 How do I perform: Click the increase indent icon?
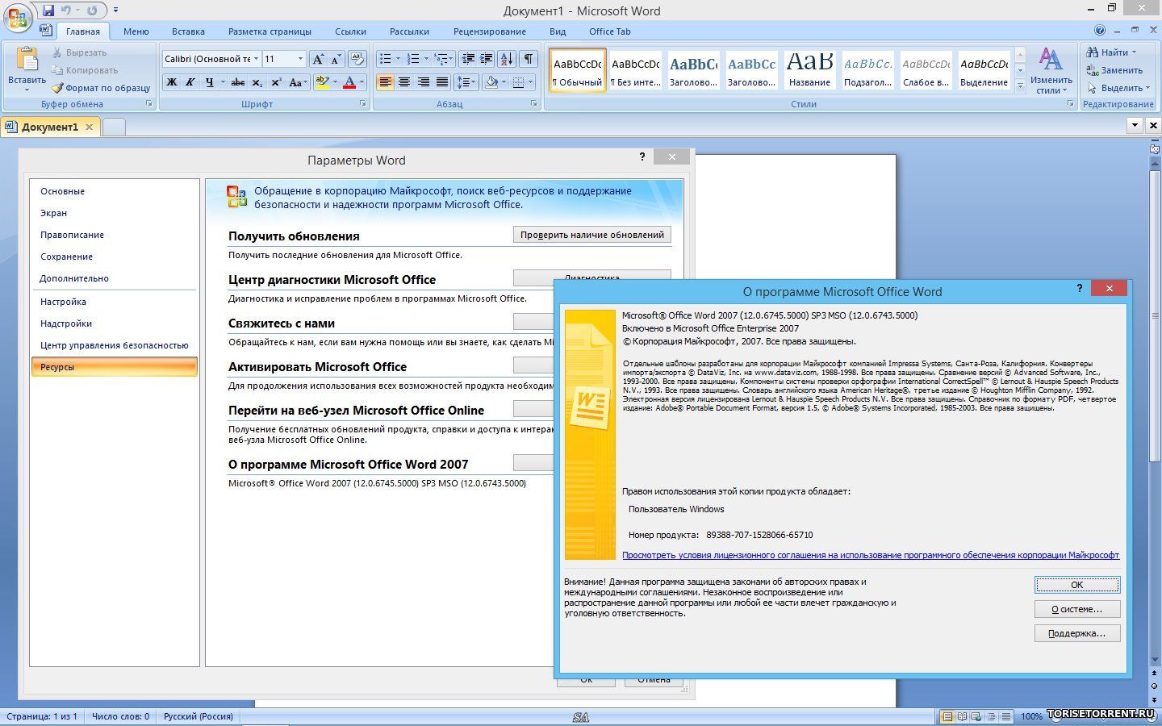(486, 59)
